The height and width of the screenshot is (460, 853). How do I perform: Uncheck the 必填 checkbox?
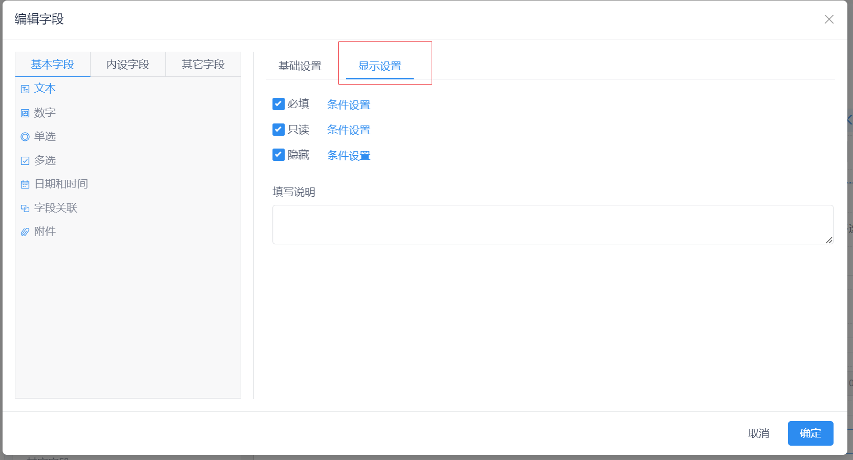click(279, 104)
